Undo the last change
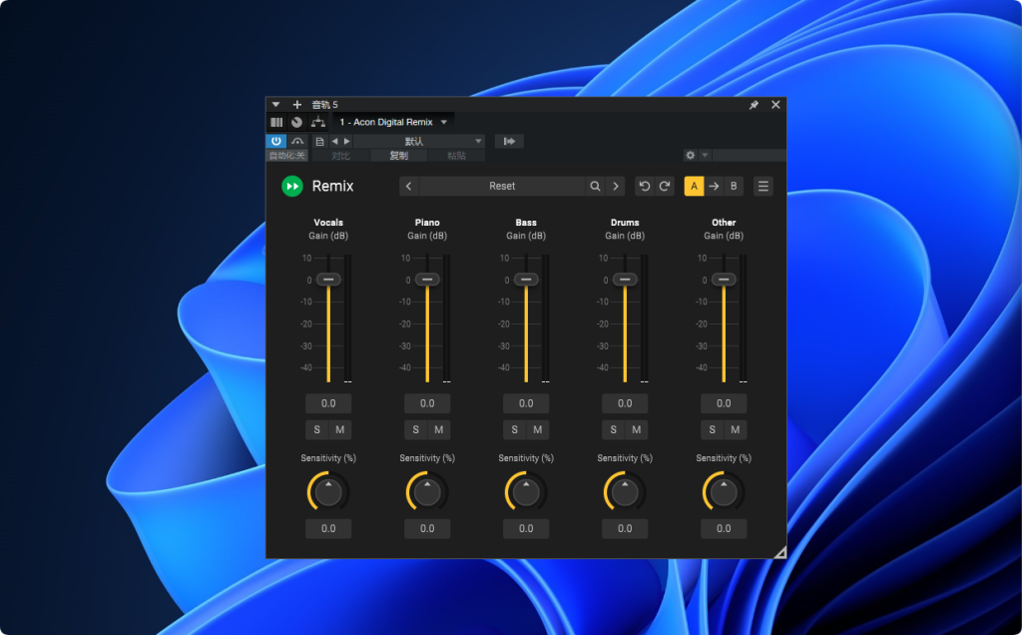The height and width of the screenshot is (635, 1022). 644,186
